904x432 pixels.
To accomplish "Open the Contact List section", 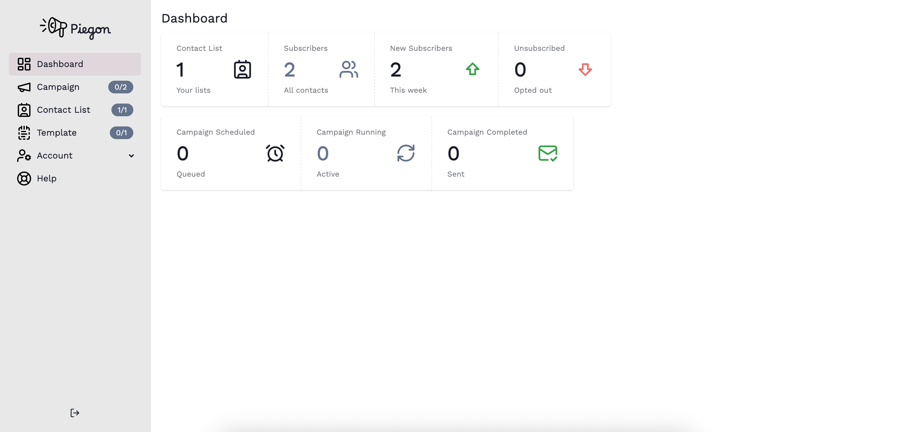I will pyautogui.click(x=75, y=110).
